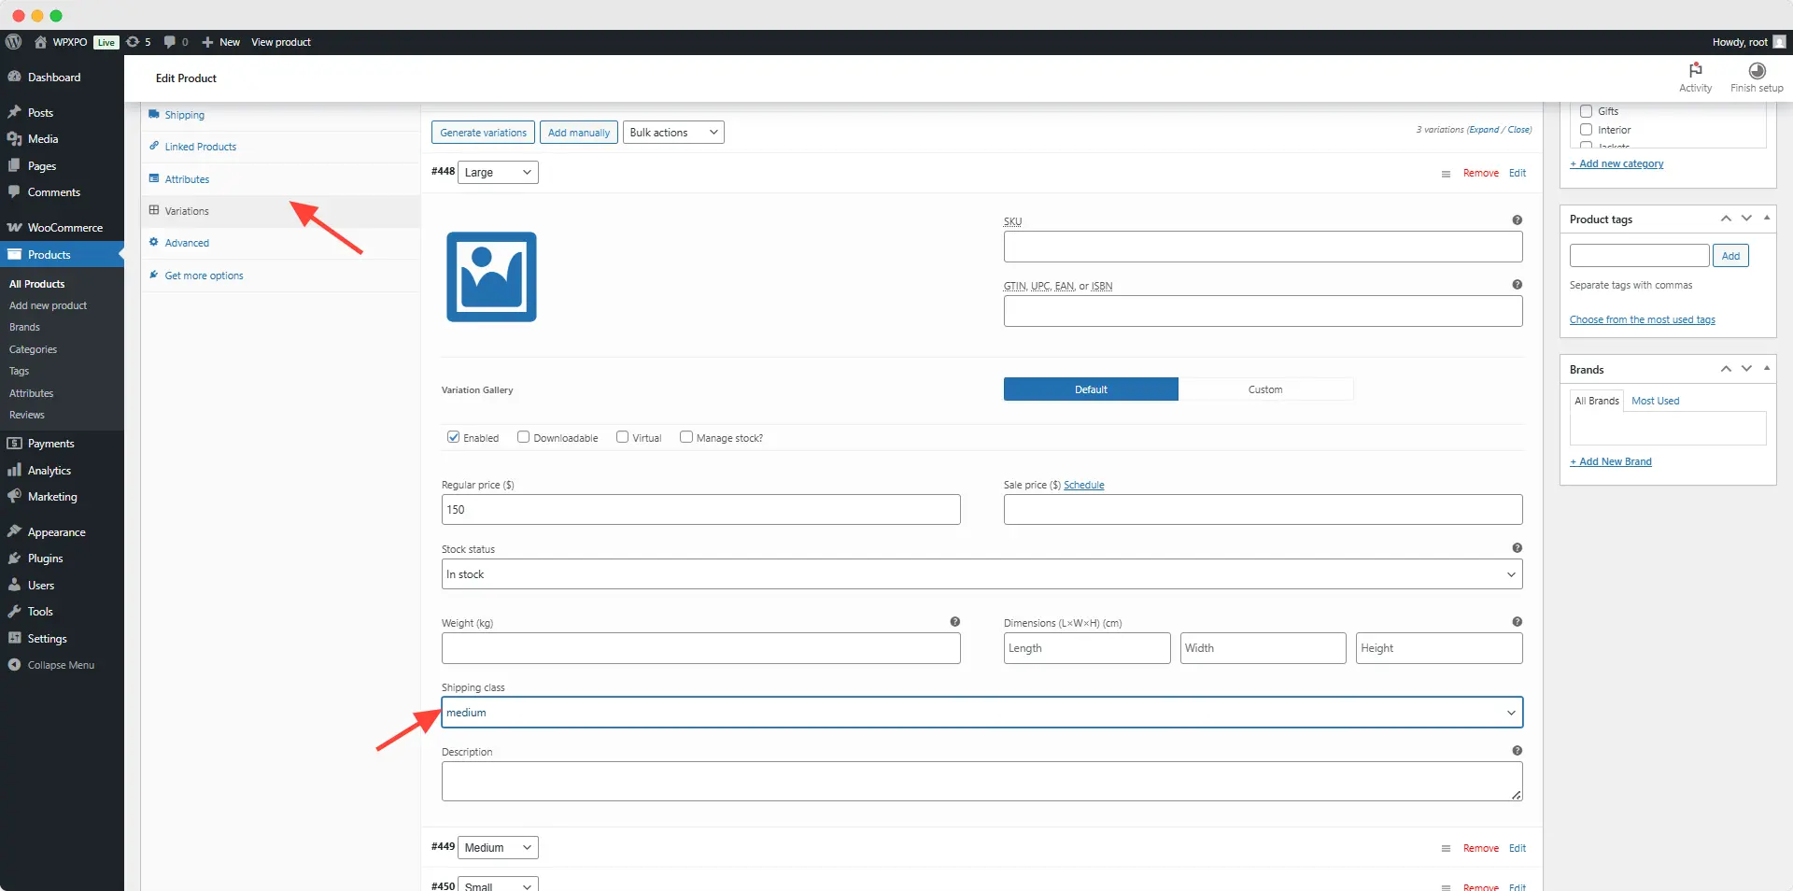The height and width of the screenshot is (891, 1793).
Task: Check the Gifts category checkbox
Action: coord(1586,111)
